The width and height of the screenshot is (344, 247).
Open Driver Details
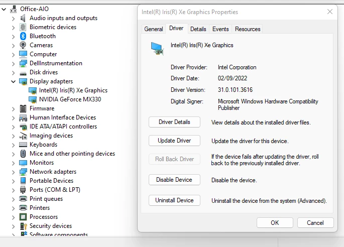click(174, 122)
